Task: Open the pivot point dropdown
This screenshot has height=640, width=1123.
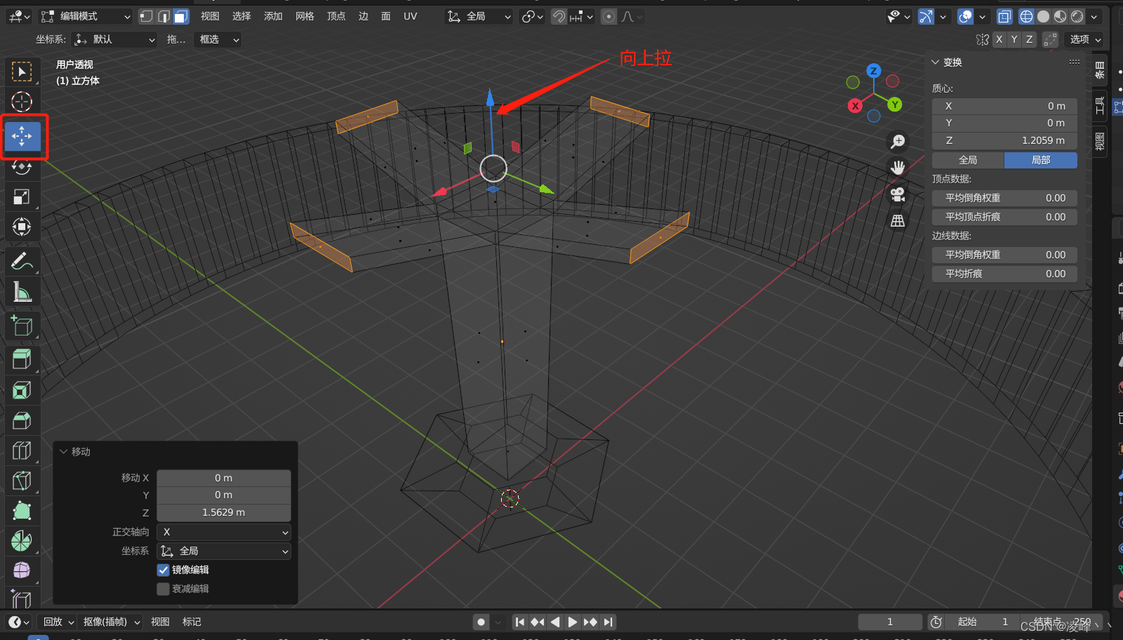Action: click(533, 16)
